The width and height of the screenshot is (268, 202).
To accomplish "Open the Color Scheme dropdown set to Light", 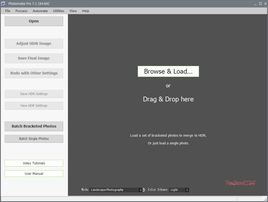I will click(179, 190).
